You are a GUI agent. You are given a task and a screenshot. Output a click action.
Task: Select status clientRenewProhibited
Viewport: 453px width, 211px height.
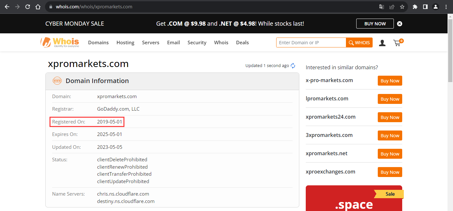point(122,167)
